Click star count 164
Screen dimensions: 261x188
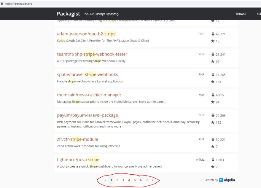218,82
